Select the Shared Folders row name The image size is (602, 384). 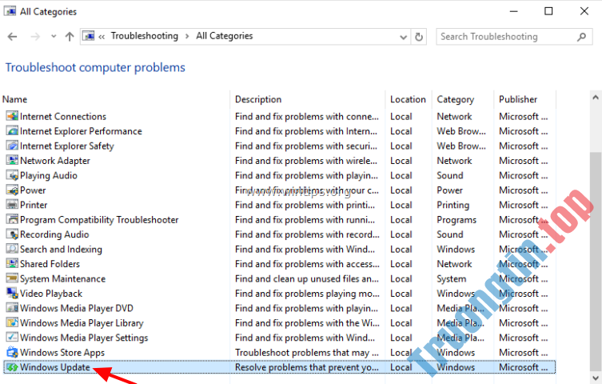click(50, 264)
